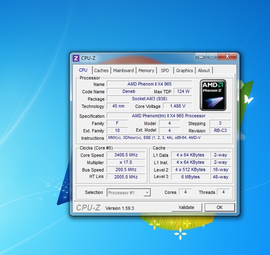Click the Code Name value Deneb

[129, 91]
